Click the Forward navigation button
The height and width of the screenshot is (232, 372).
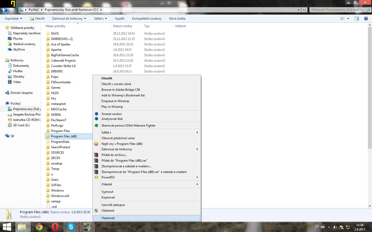tap(11, 10)
